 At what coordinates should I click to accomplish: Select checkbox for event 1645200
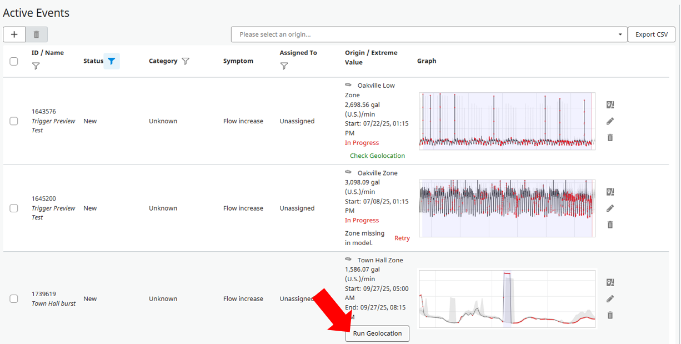tap(14, 208)
